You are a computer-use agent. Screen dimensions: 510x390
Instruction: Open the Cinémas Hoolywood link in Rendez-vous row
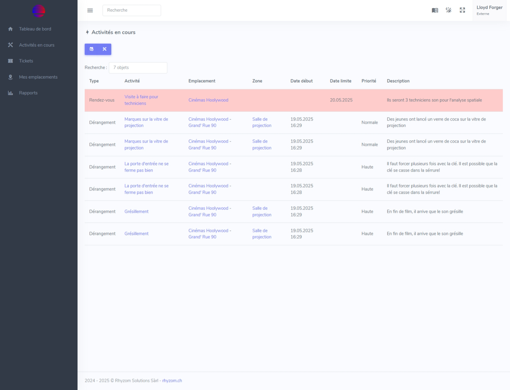point(208,100)
